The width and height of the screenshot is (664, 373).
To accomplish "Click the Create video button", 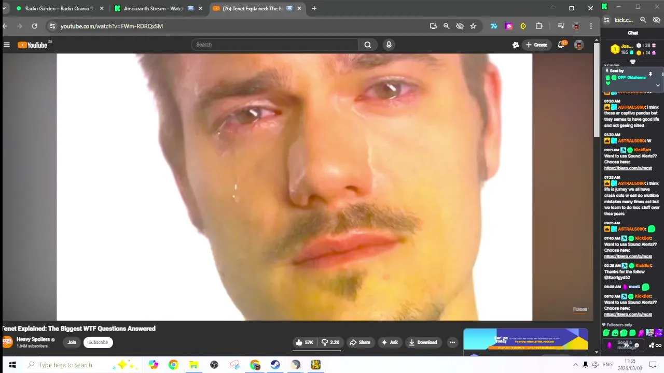I will pyautogui.click(x=536, y=45).
